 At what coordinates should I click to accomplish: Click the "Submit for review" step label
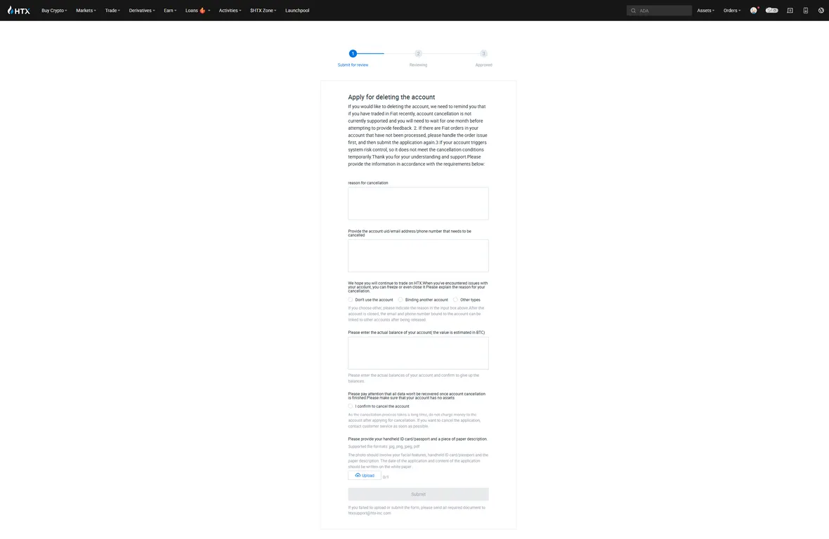(353, 65)
